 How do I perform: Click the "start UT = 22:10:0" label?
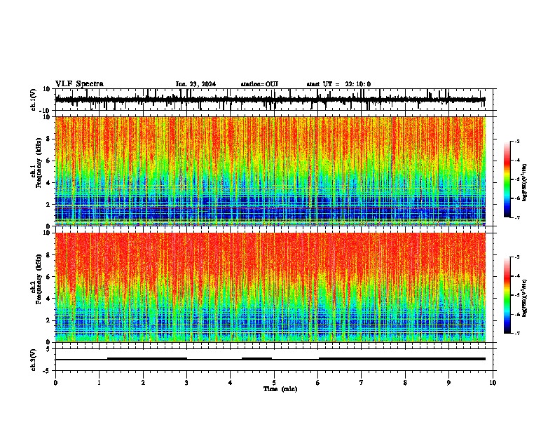[x=338, y=84]
